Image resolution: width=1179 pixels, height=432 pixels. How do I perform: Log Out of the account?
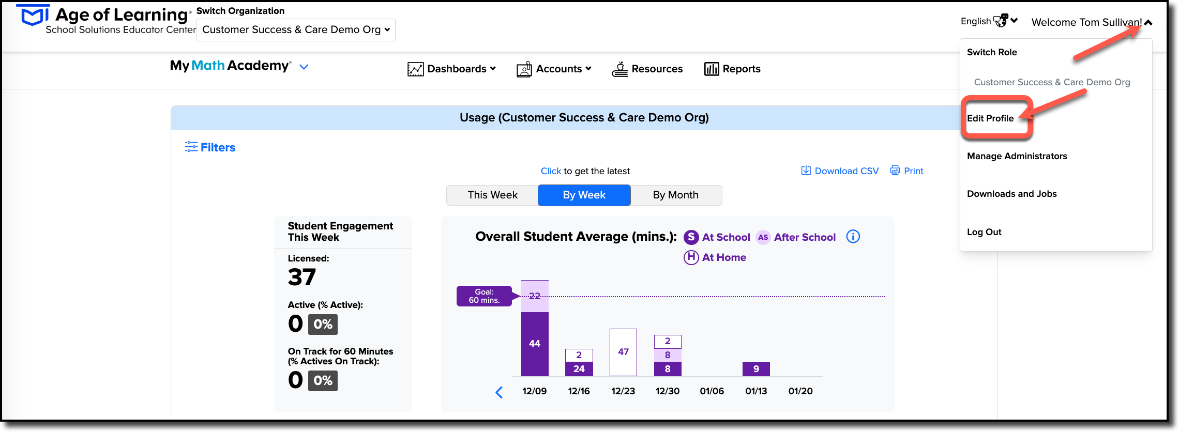coord(984,232)
